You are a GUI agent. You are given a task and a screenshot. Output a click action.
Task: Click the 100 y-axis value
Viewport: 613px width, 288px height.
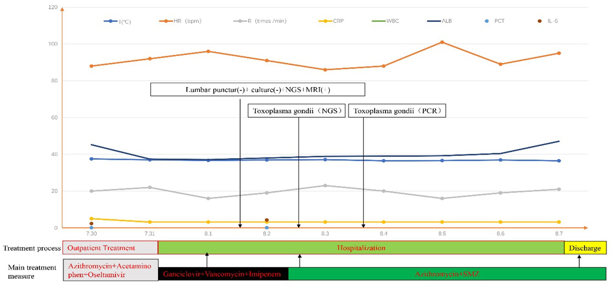tap(53, 44)
